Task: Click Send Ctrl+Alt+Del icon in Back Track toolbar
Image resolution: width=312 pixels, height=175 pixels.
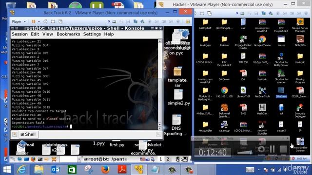Action: 45,21
